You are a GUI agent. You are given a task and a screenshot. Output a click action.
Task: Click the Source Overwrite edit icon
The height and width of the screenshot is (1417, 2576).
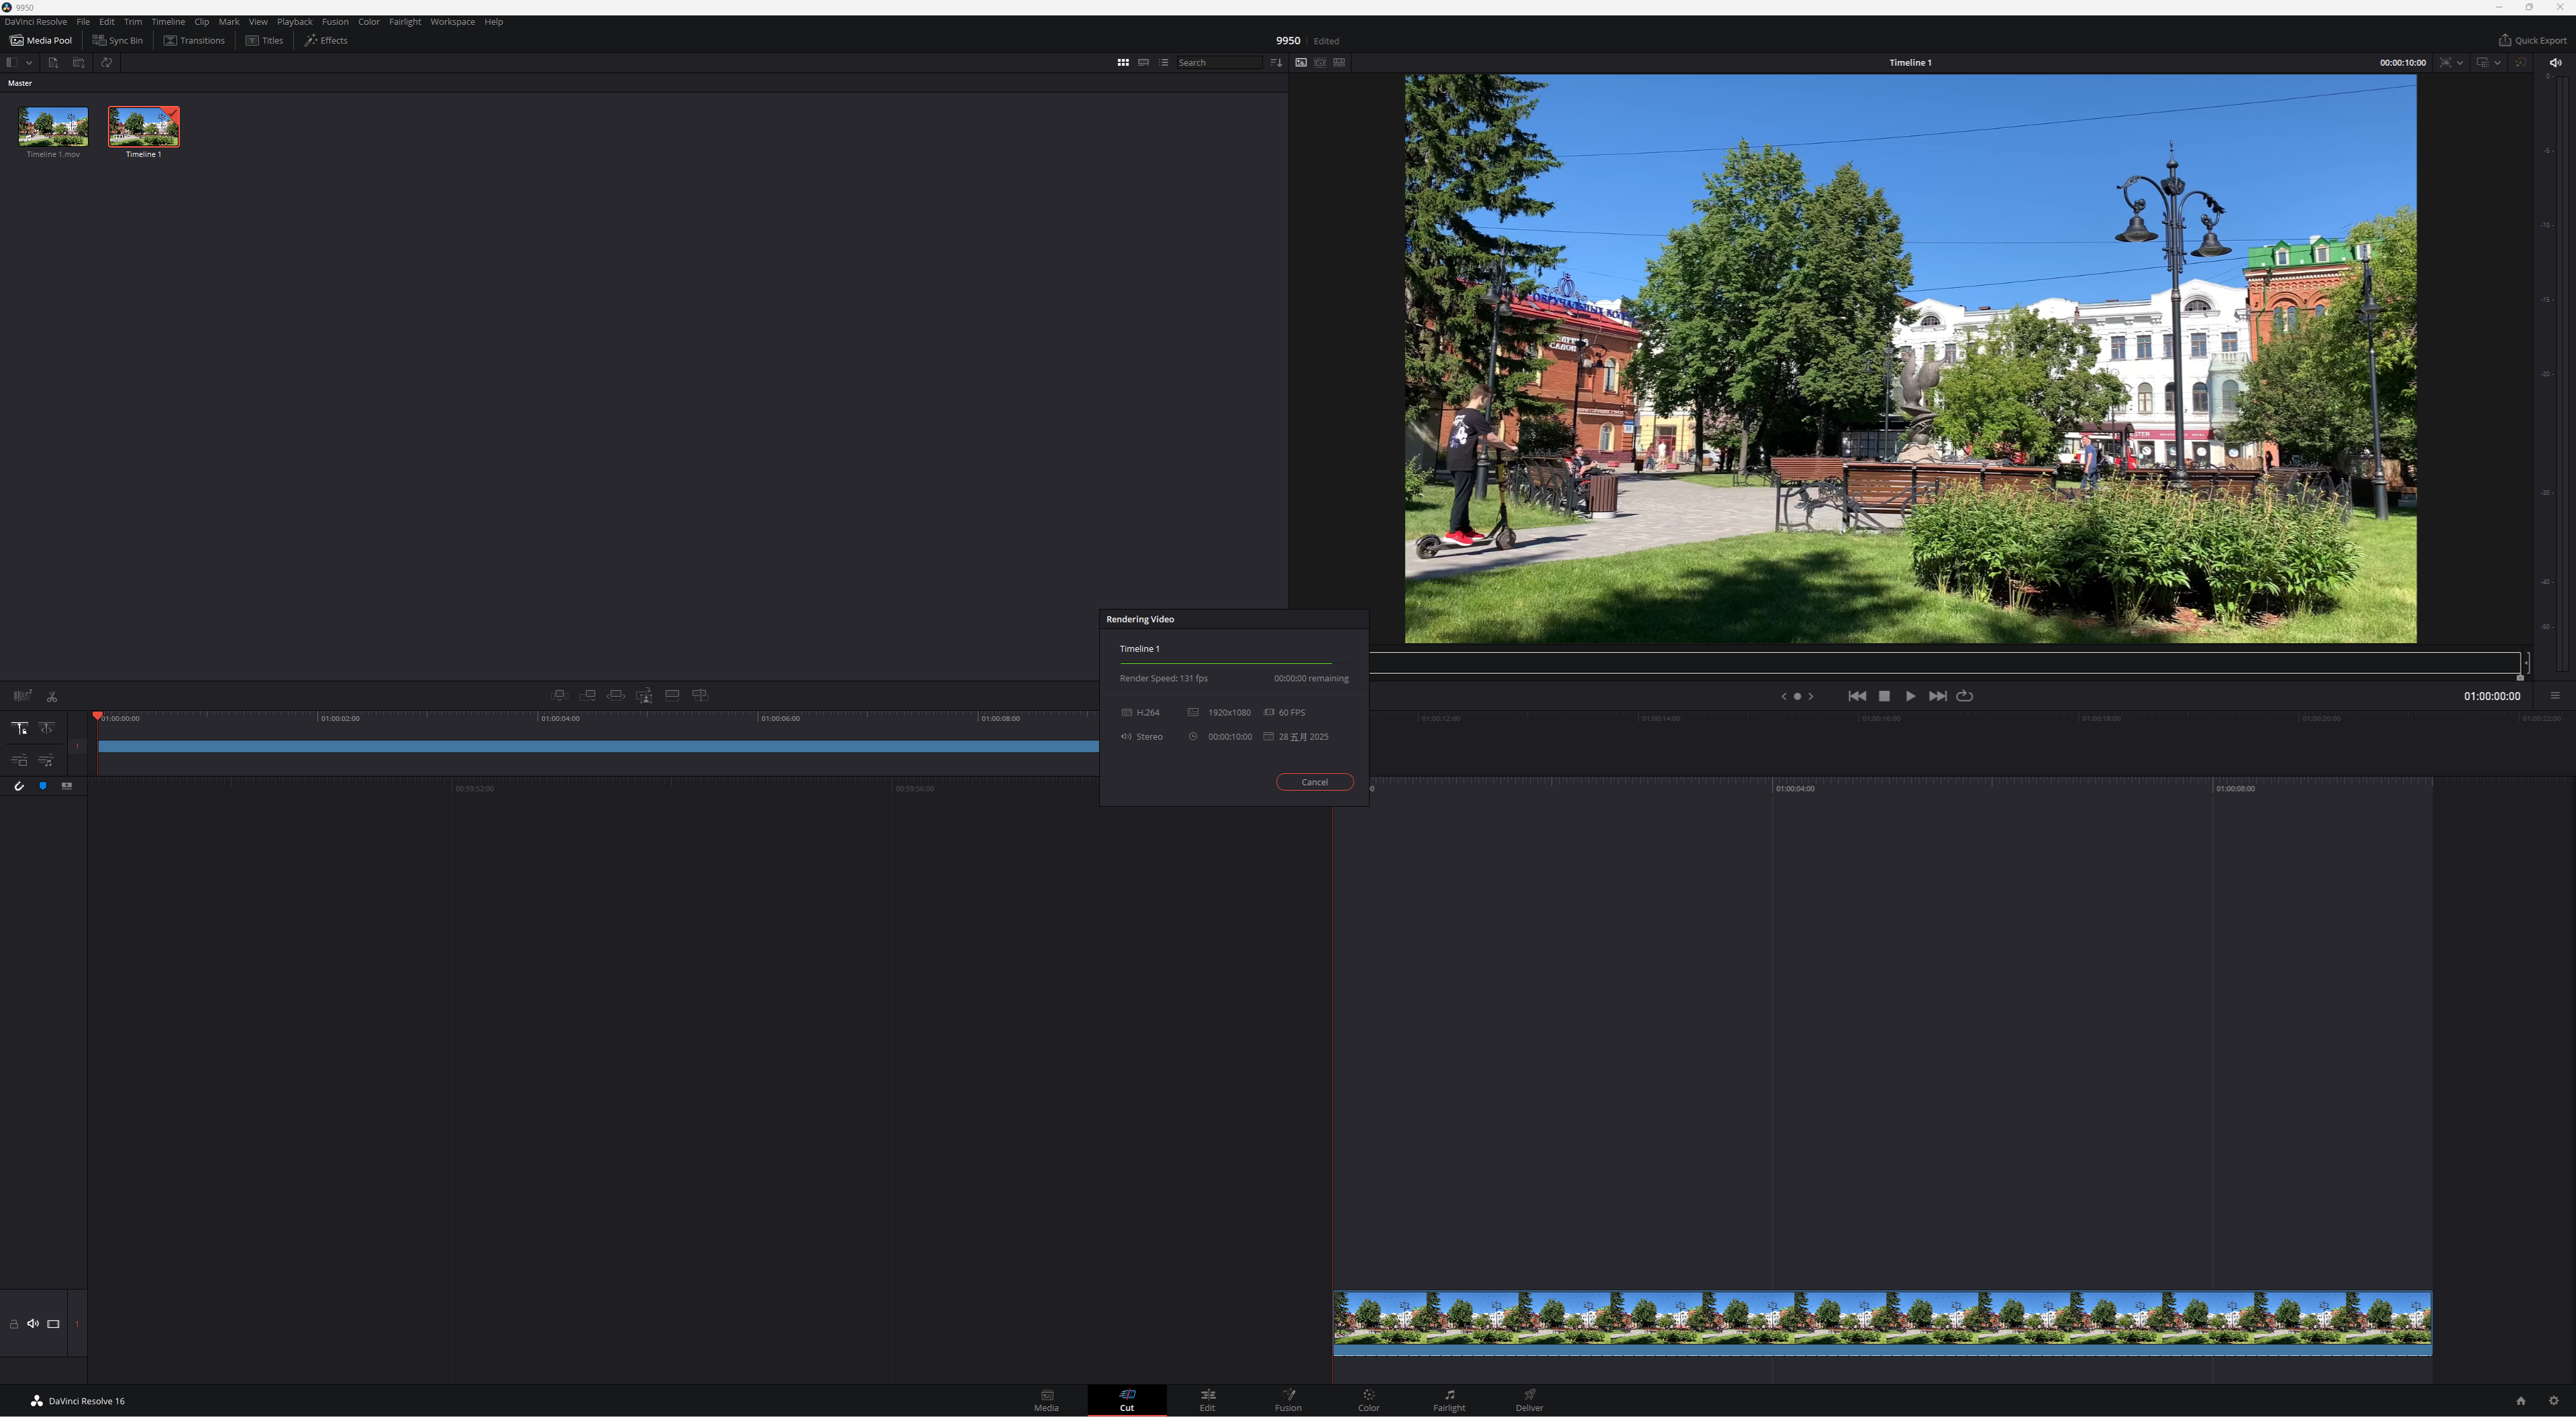click(x=700, y=695)
